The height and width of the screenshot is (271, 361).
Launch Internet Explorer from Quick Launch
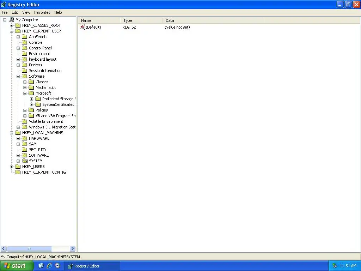pyautogui.click(x=49, y=266)
